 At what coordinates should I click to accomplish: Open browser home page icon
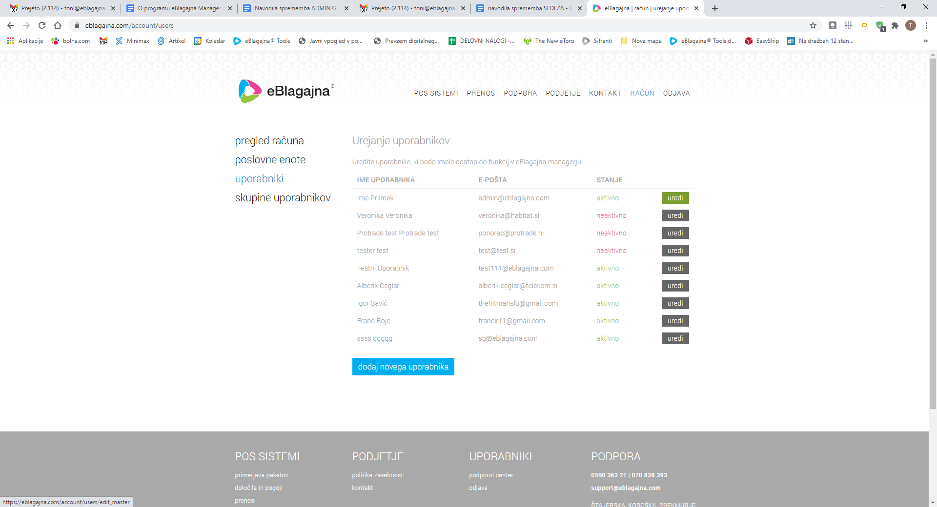pos(58,25)
